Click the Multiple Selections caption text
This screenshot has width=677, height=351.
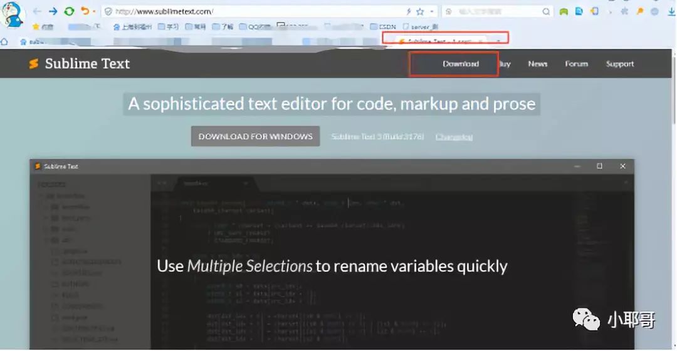[x=332, y=266]
